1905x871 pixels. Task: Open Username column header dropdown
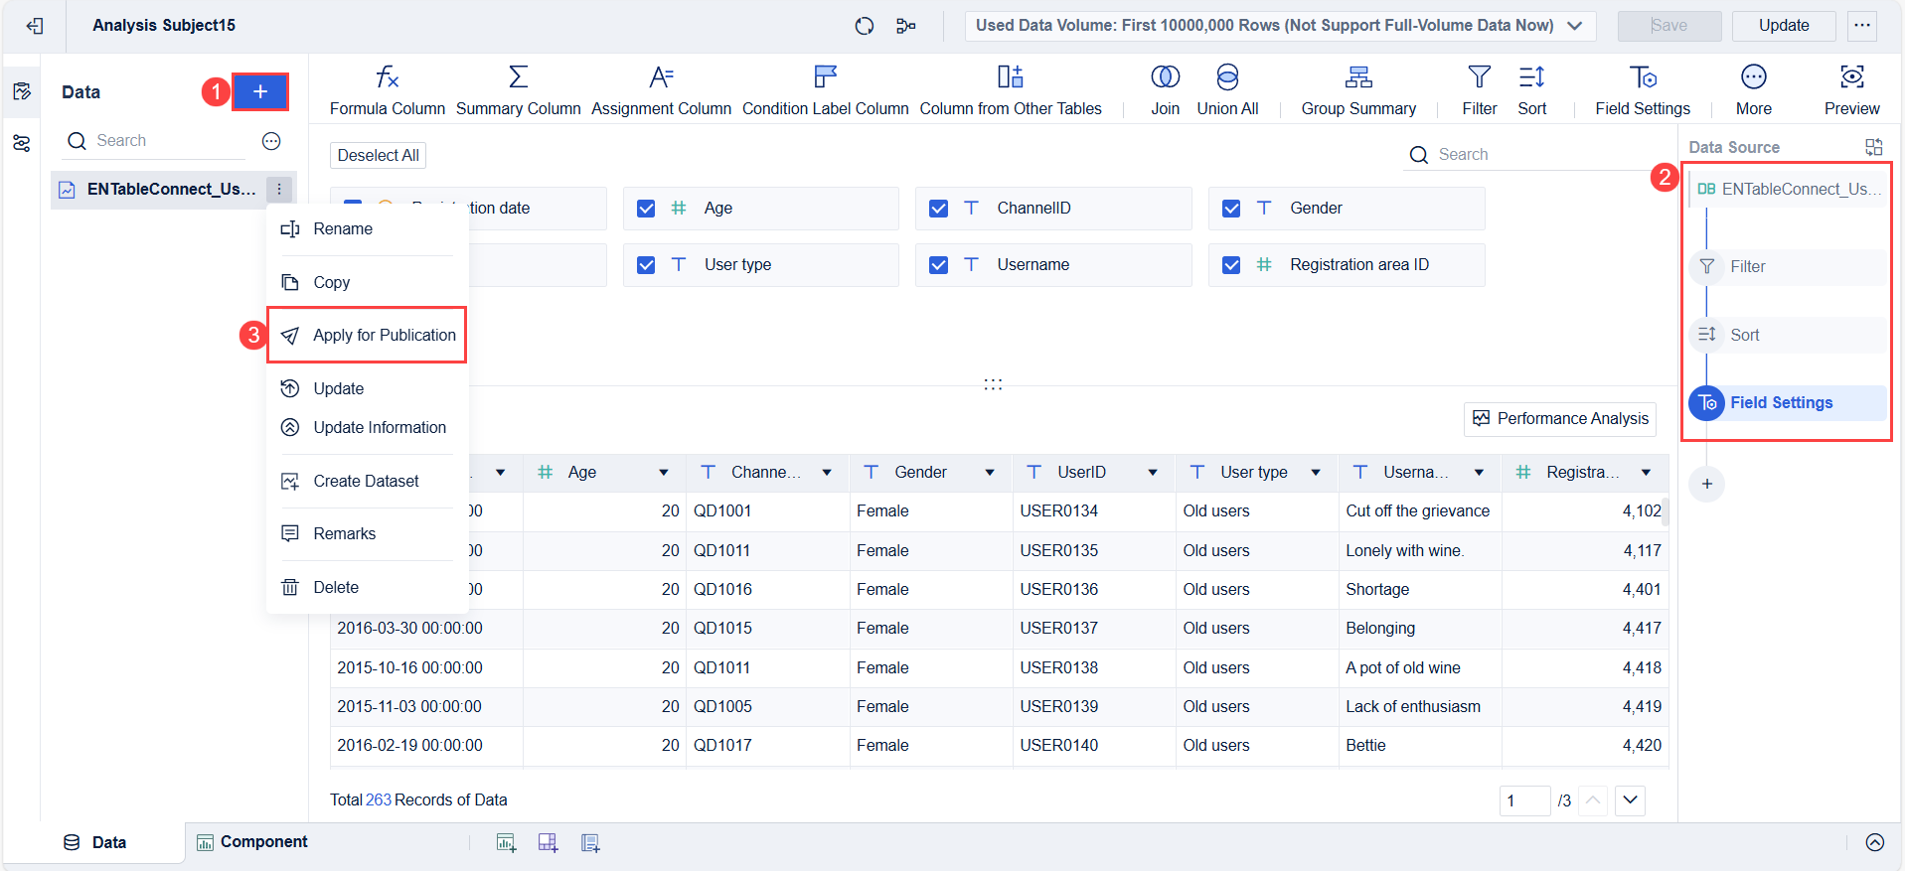point(1479,473)
